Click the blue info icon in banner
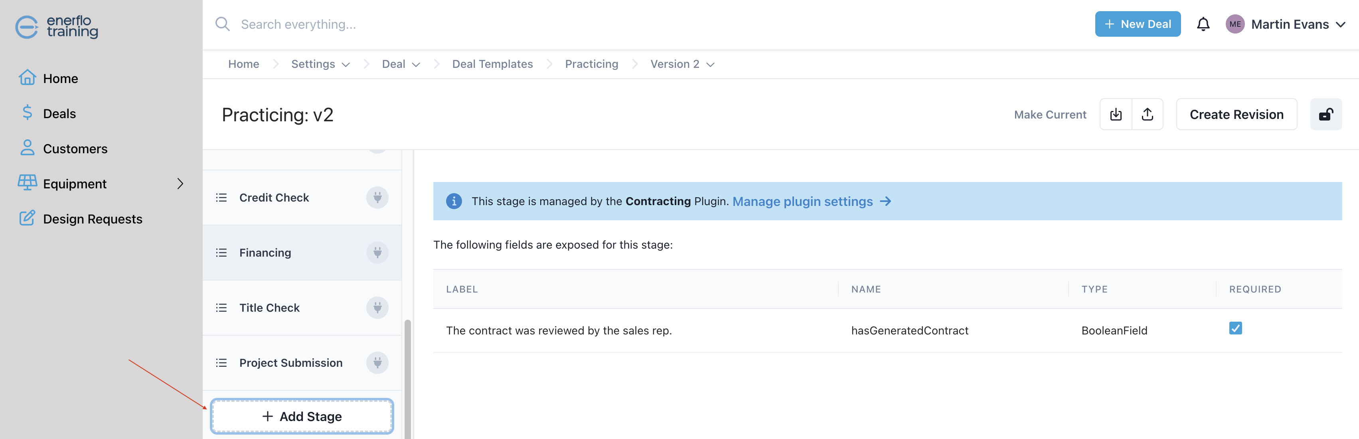Image resolution: width=1359 pixels, height=439 pixels. (x=454, y=201)
